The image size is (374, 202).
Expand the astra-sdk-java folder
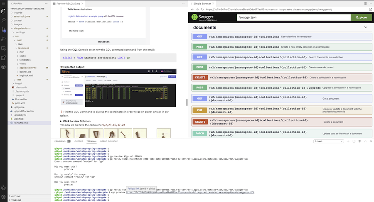point(22,17)
